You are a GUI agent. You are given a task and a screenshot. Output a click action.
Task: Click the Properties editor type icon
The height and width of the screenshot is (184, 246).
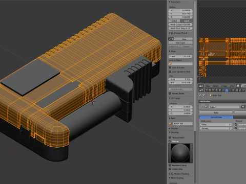201,90
